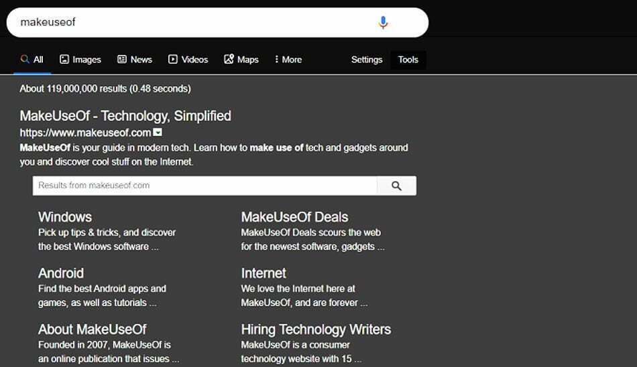The height and width of the screenshot is (367, 637).
Task: Expand the dropdown arrow beside makeuseof.com URL
Action: pos(158,133)
